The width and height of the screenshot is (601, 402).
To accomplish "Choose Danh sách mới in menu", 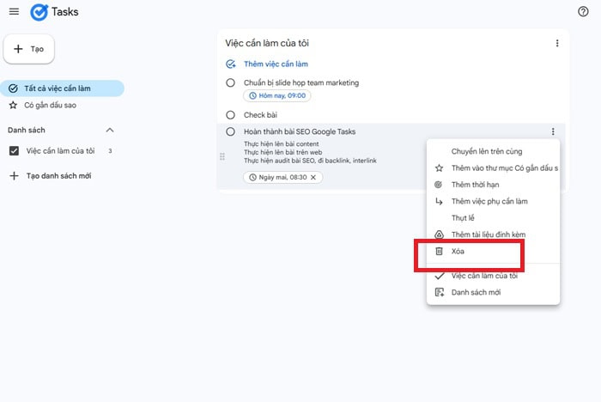I will point(494,292).
